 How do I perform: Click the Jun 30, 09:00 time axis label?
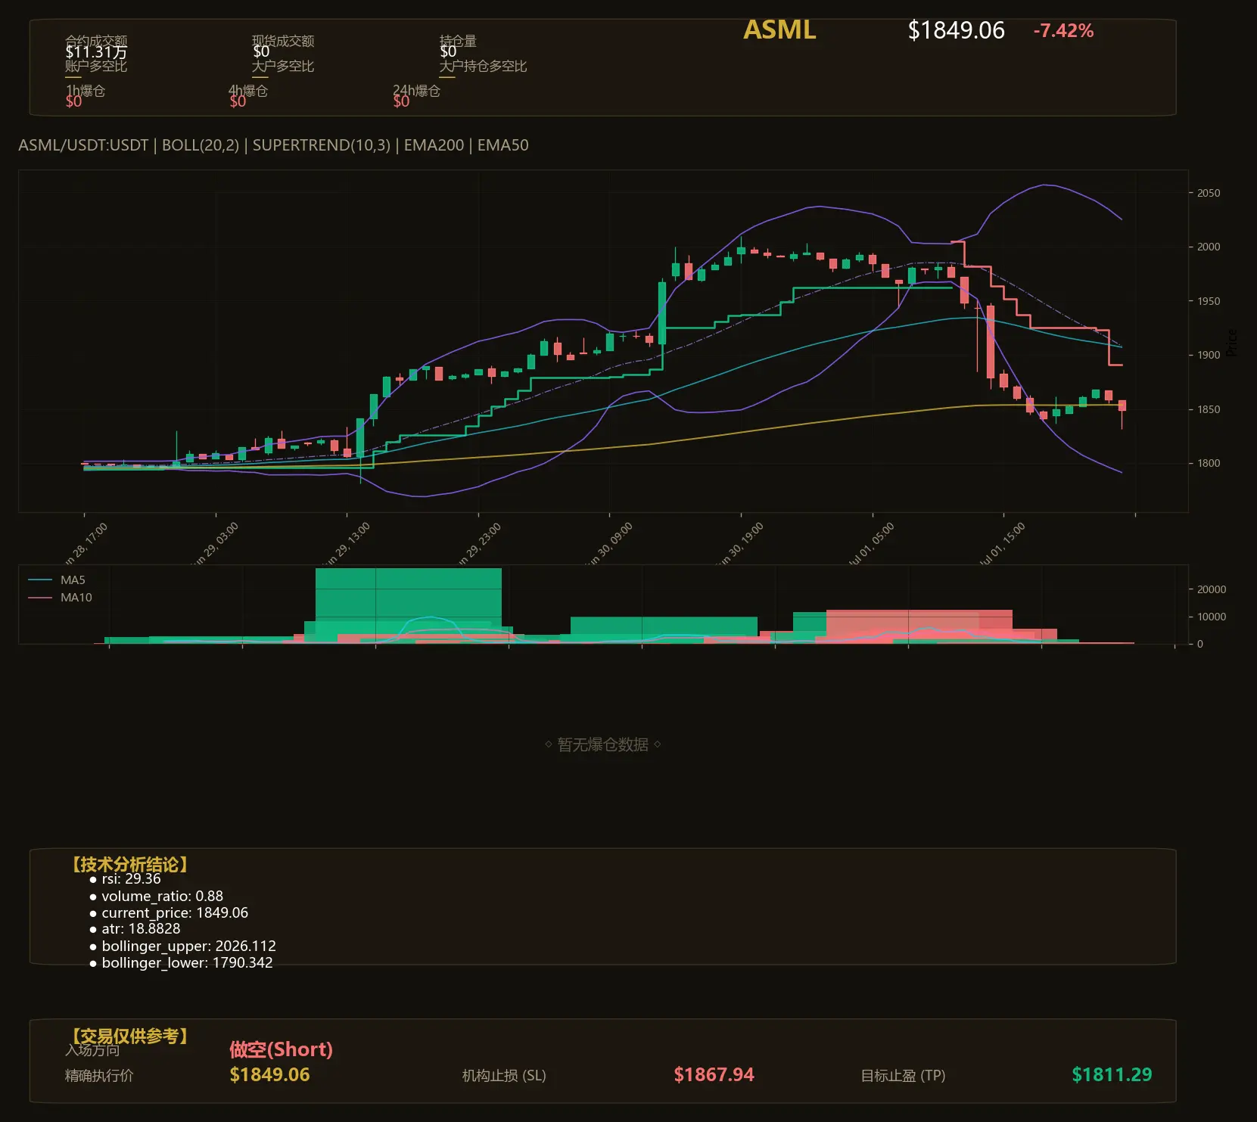pos(609,543)
